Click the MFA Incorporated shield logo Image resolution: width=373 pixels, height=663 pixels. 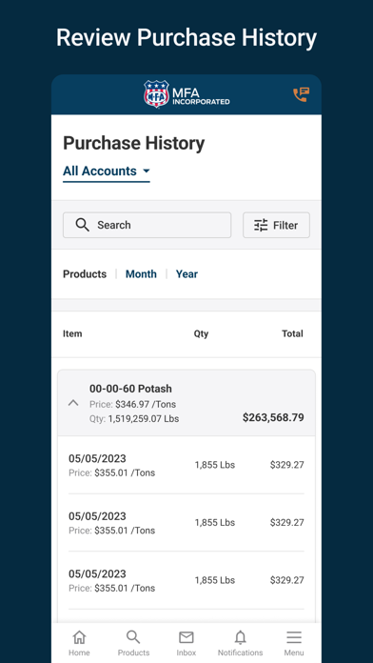point(156,93)
